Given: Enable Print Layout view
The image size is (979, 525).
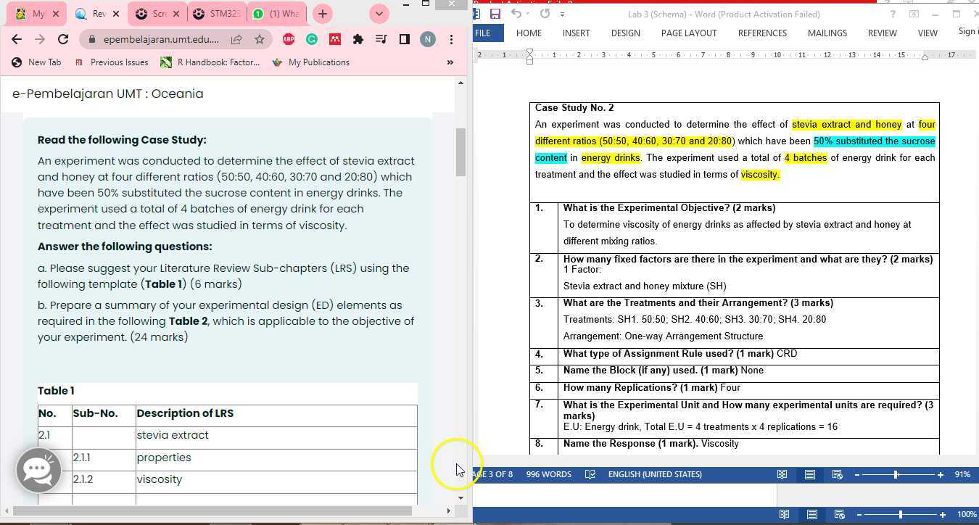Looking at the screenshot, I should coord(810,474).
